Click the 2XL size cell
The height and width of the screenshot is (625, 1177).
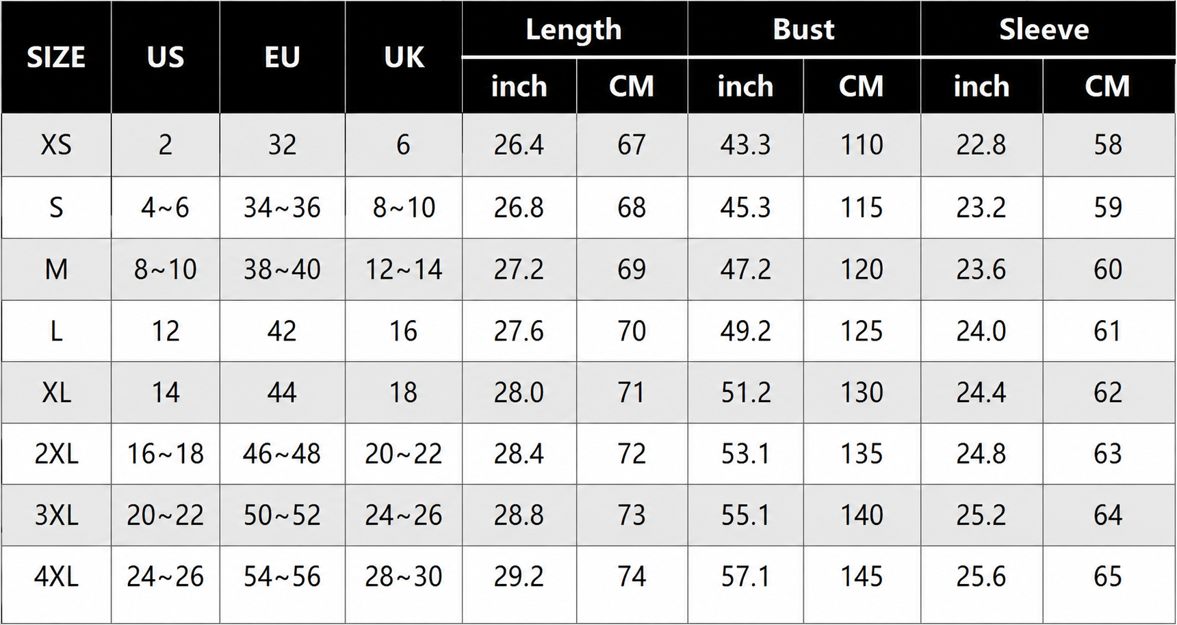click(x=56, y=454)
